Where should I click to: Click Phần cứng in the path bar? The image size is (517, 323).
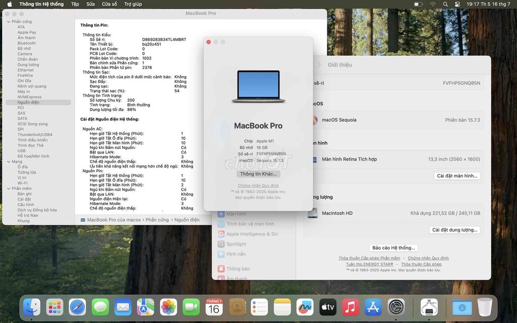coord(157,220)
